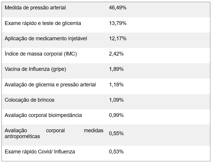Click 'Índice de massa corporal (IMC)' label

(x=41, y=54)
